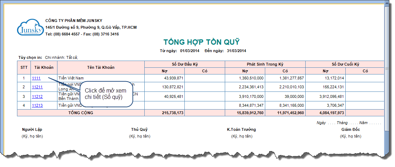Open account link 11211
Screen dimensions: 395x167
click(37, 87)
